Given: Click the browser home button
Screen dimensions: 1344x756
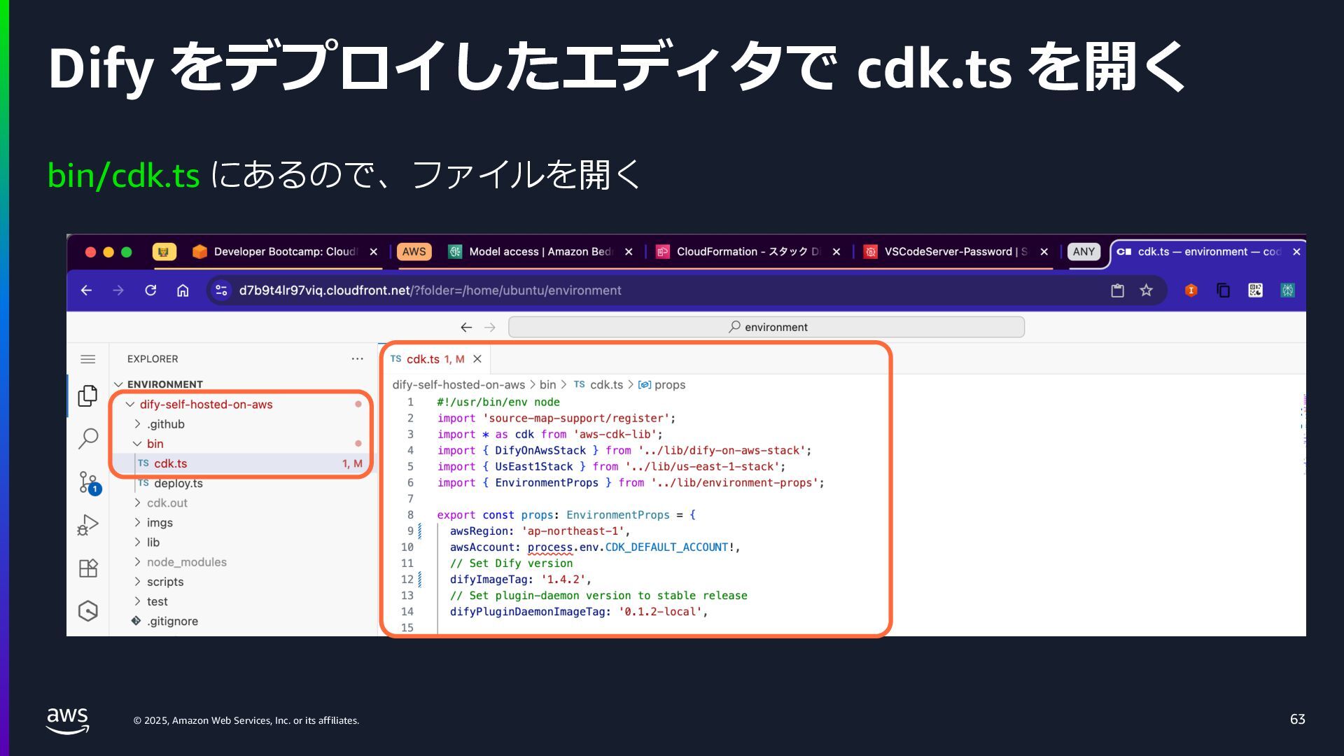Looking at the screenshot, I should pos(183,290).
